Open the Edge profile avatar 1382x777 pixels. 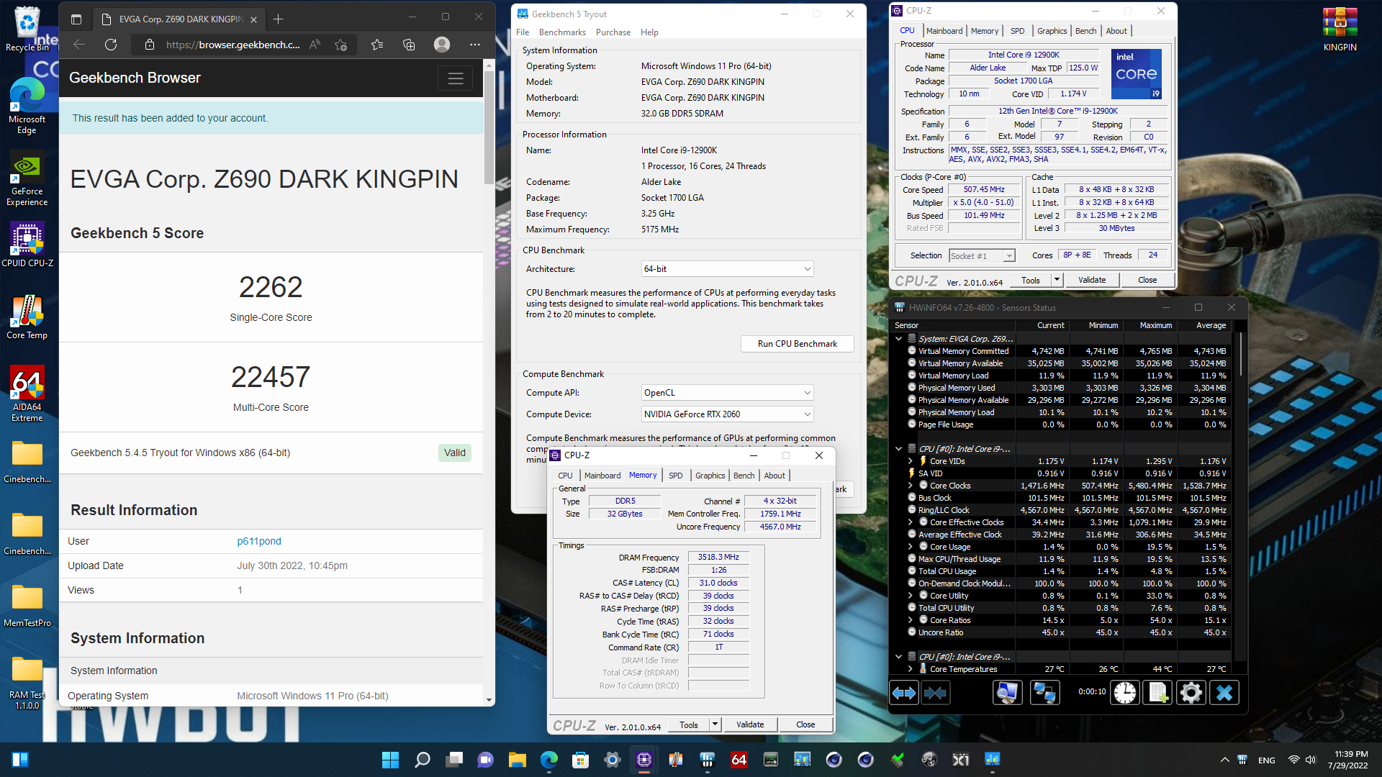(x=442, y=45)
